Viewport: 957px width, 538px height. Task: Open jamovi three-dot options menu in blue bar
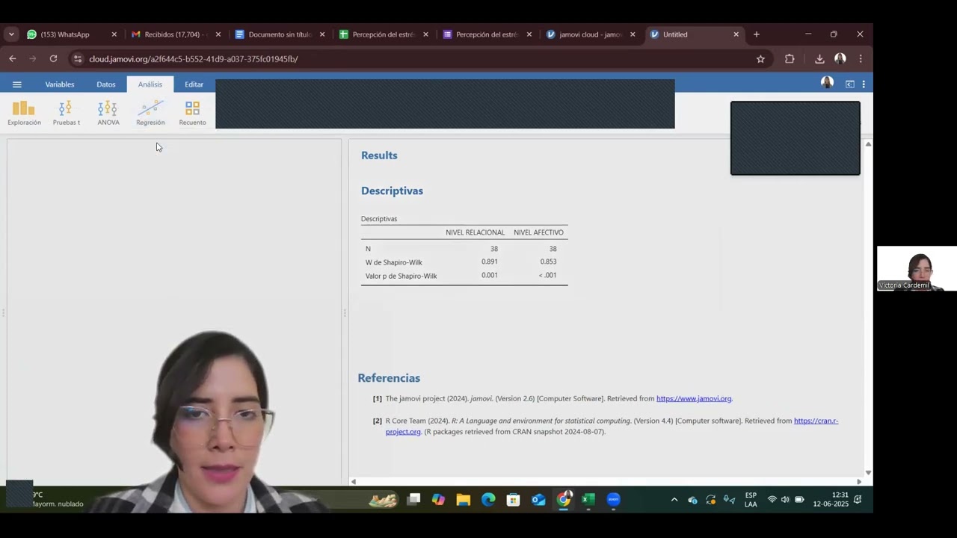tap(863, 84)
